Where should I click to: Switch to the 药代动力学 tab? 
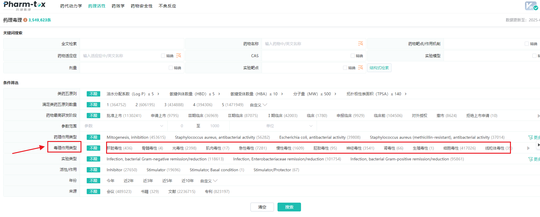click(x=71, y=6)
